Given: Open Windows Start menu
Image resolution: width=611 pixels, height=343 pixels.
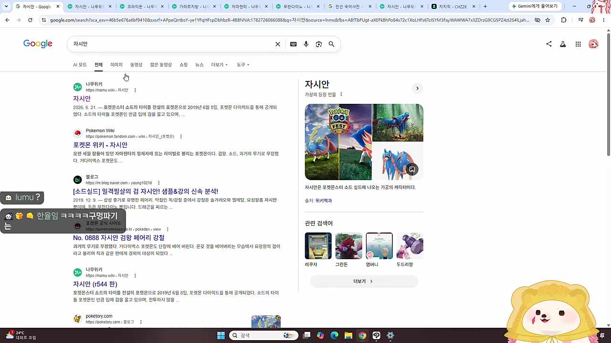Looking at the screenshot, I should tap(221, 335).
